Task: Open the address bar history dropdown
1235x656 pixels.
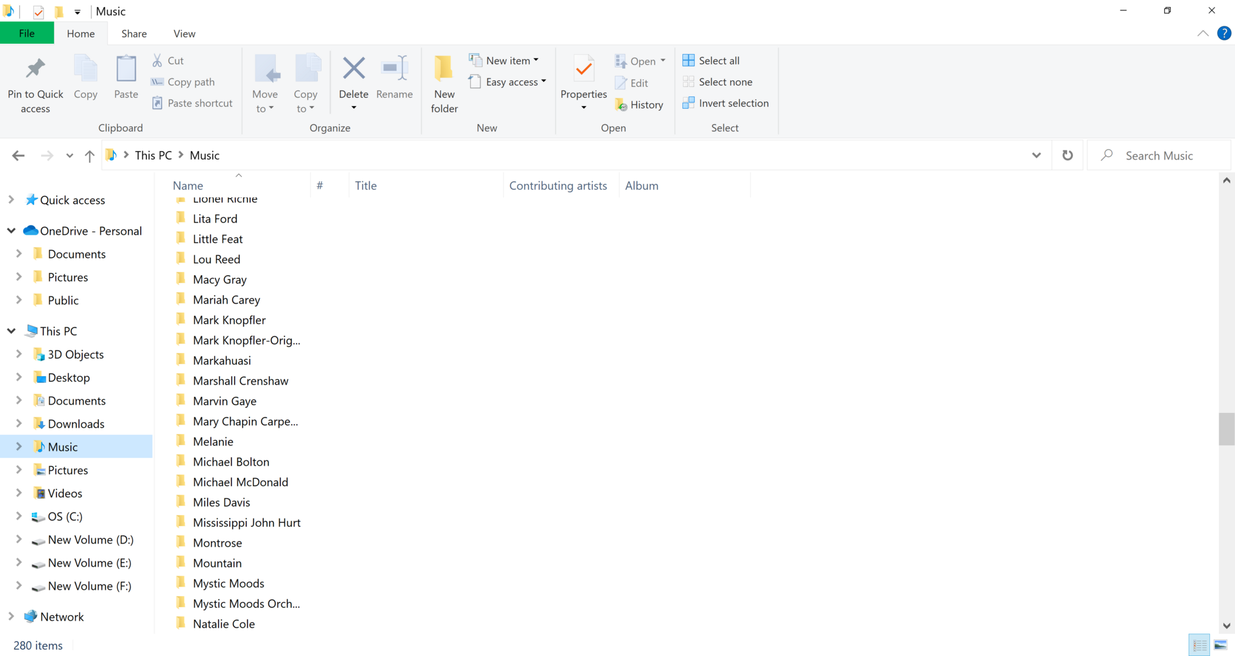Action: pyautogui.click(x=1036, y=156)
